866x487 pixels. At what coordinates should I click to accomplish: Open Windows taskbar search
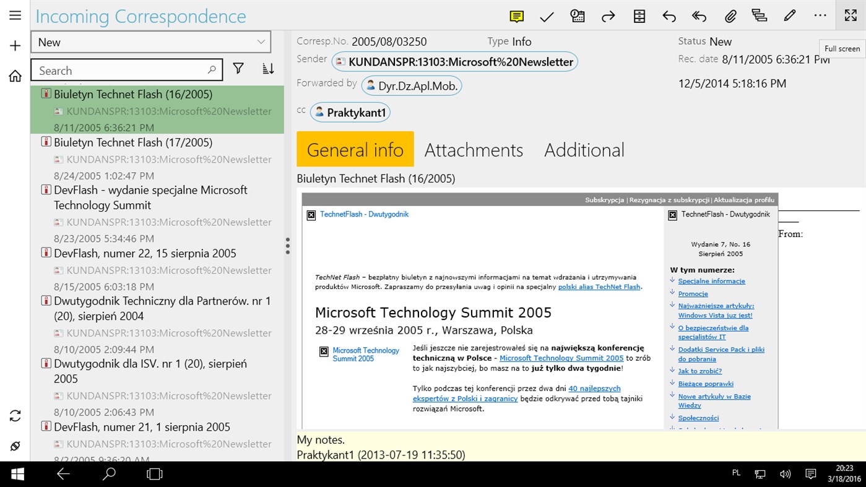pyautogui.click(x=109, y=474)
